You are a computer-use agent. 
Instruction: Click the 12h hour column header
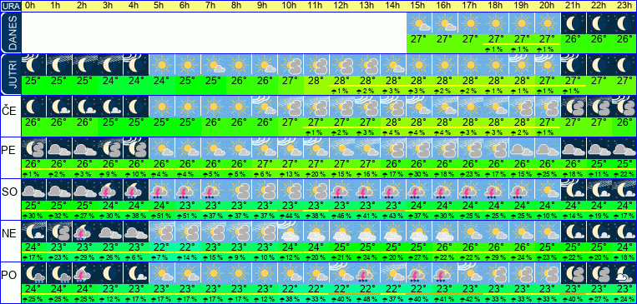[342, 6]
